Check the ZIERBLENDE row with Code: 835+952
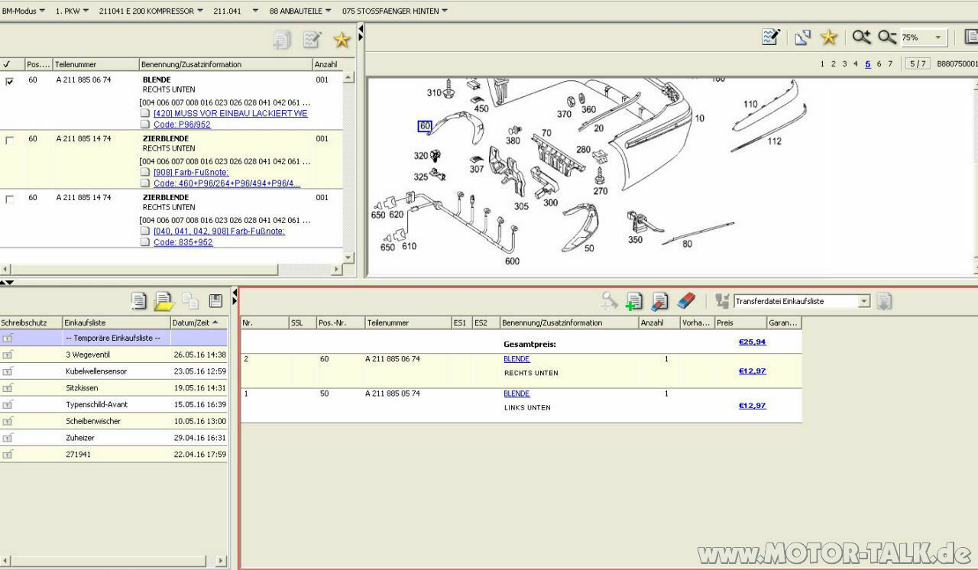Viewport: 978px width, 570px height. [x=10, y=199]
